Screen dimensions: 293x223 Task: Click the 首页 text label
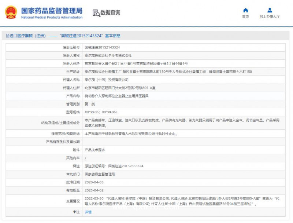[245, 17]
